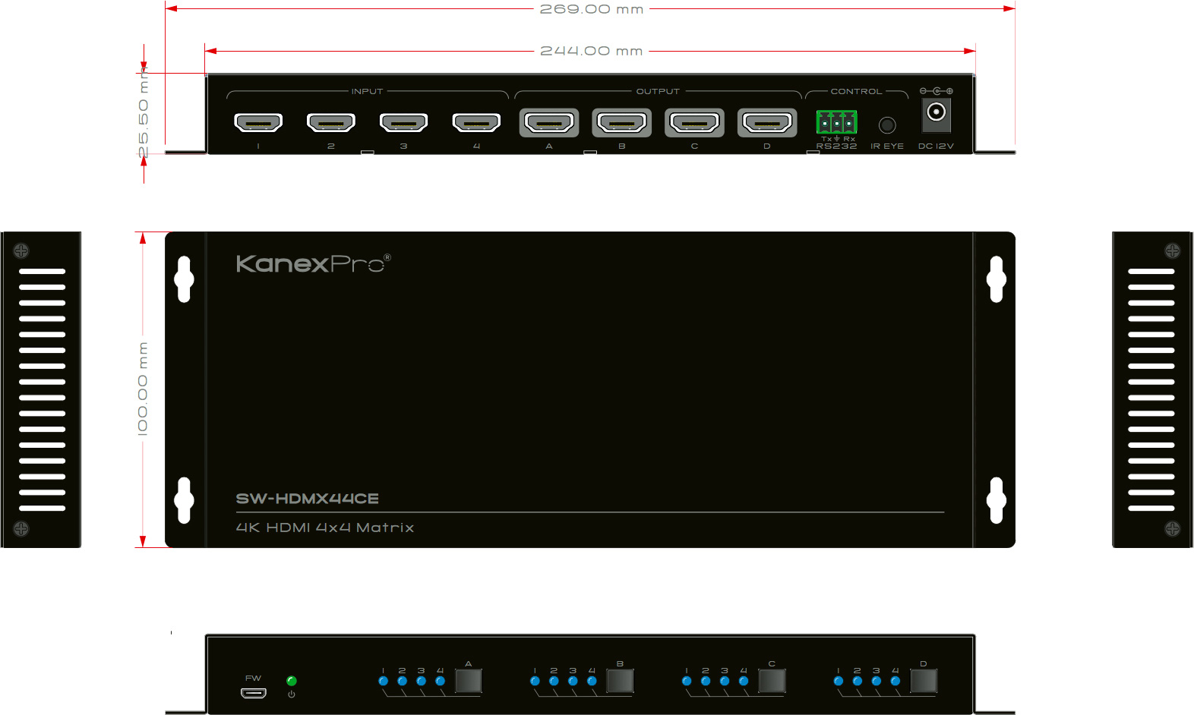The image size is (1194, 715).
Task: Click HDMI output port D
Action: pos(767,122)
